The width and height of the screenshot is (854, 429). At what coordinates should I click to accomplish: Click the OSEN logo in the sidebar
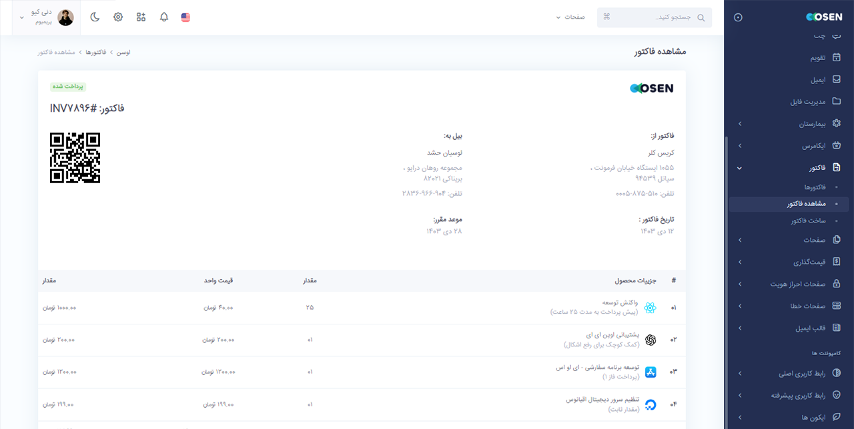pyautogui.click(x=824, y=17)
